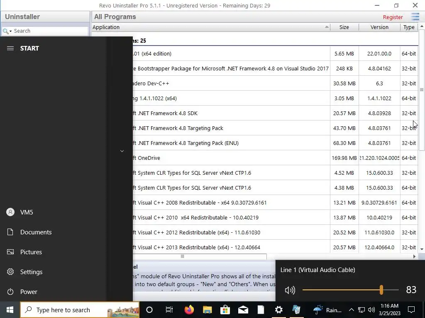
Task: Select Visual C++ 2010 x64 Redistributable row
Action: (275, 217)
